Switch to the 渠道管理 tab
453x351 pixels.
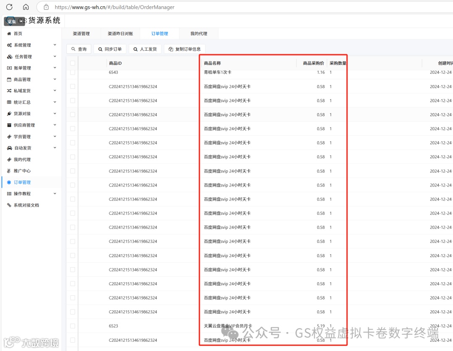tap(81, 34)
